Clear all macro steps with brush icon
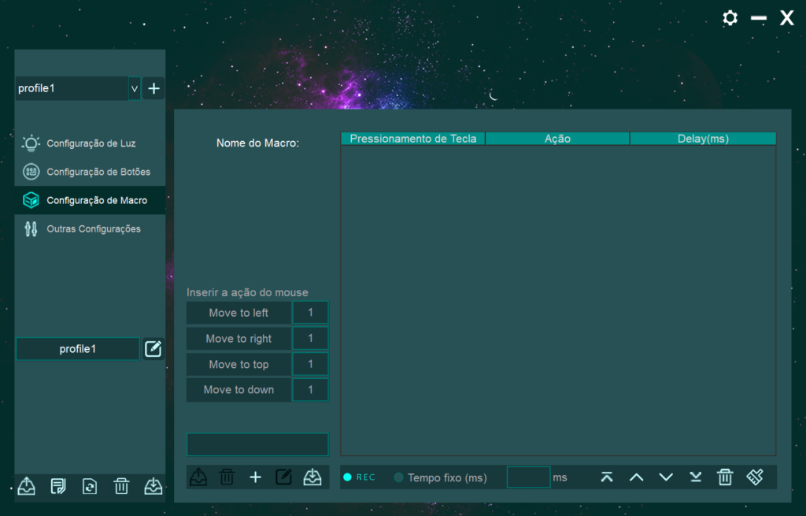806x516 pixels. click(755, 477)
